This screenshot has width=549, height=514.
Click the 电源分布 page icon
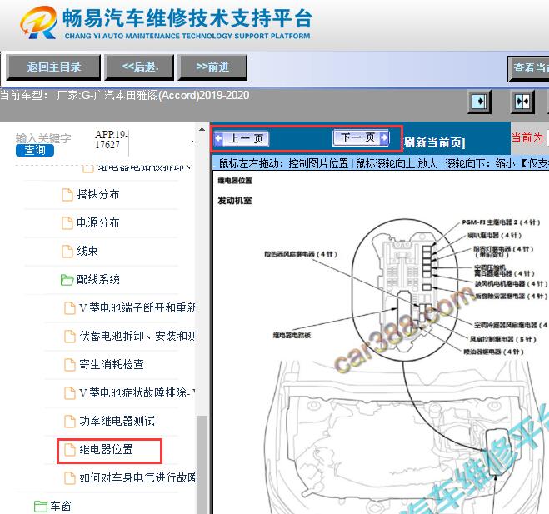(67, 223)
